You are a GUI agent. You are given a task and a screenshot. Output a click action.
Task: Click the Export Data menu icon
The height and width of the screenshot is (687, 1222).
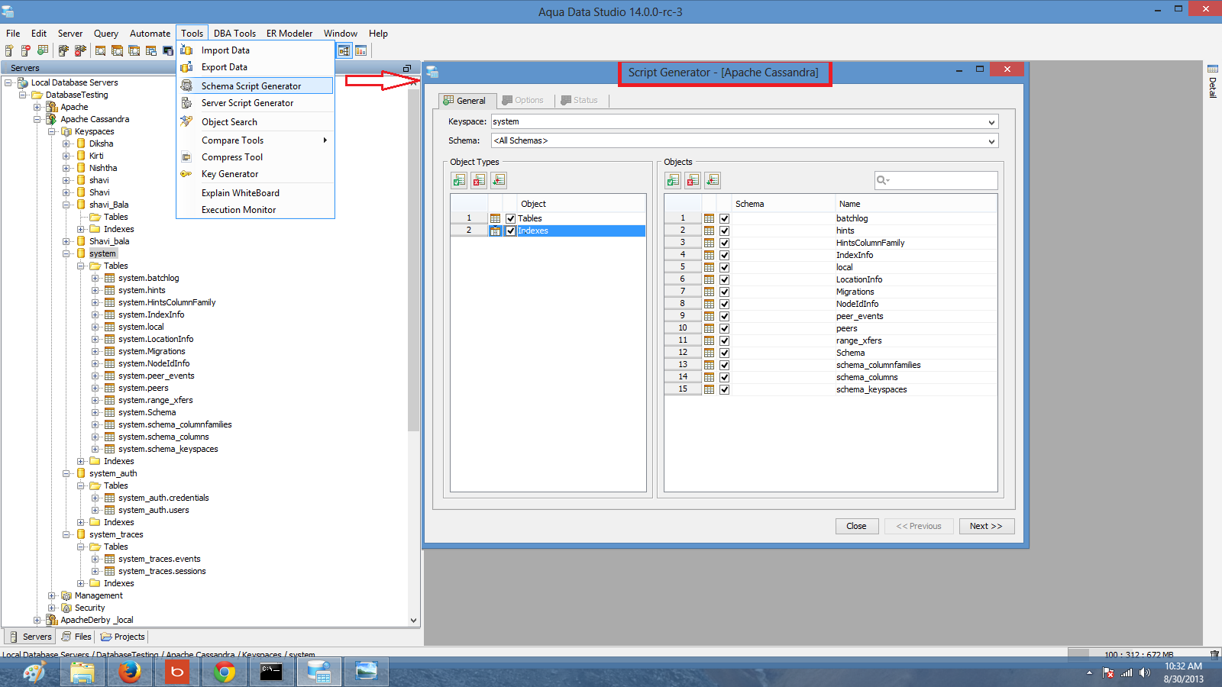coord(186,67)
